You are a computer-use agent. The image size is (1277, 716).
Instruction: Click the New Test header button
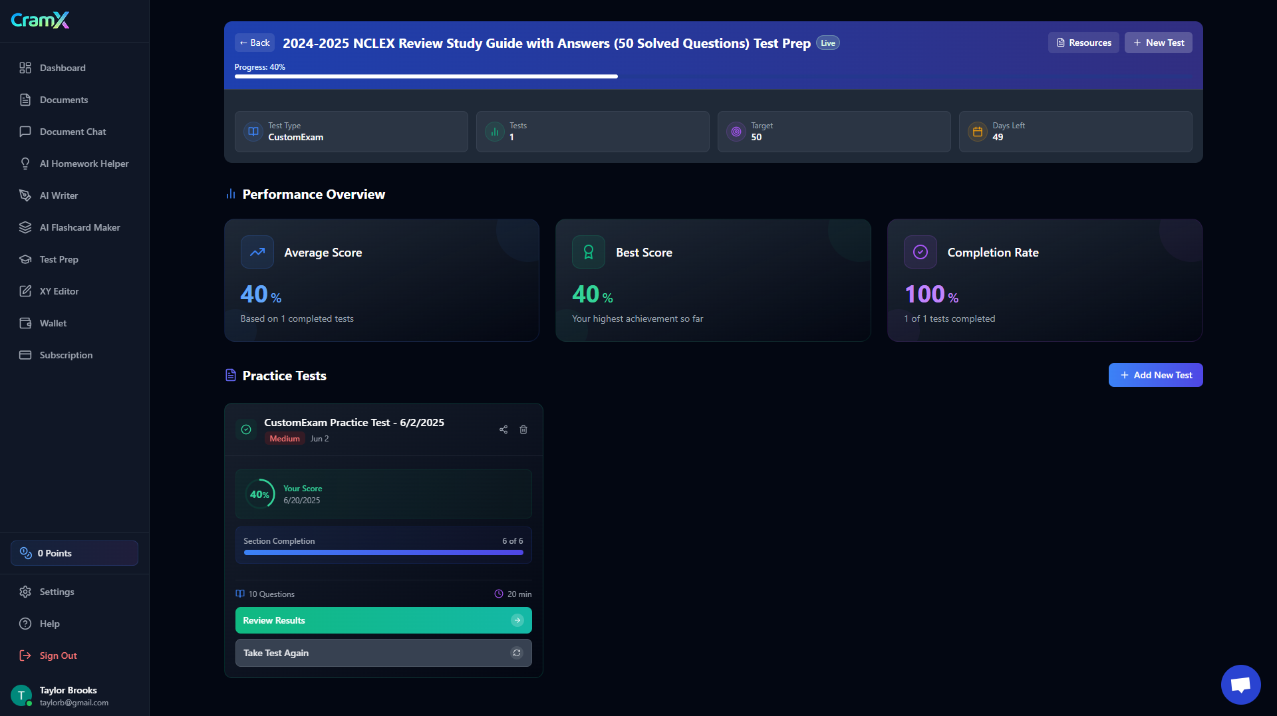coord(1159,43)
